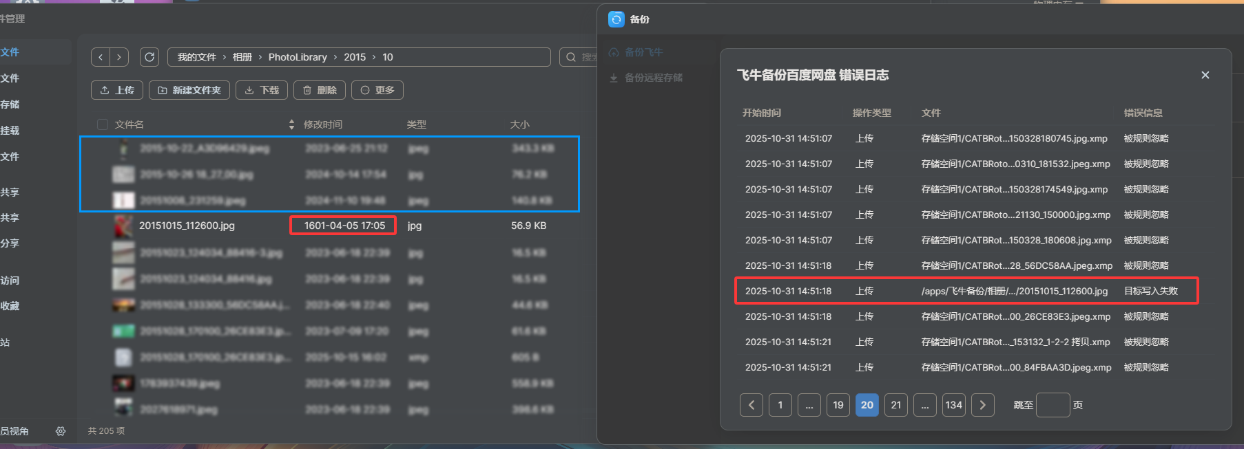Image resolution: width=1244 pixels, height=449 pixels.
Task: Click the search magnifier icon in file manager
Action: [x=571, y=57]
